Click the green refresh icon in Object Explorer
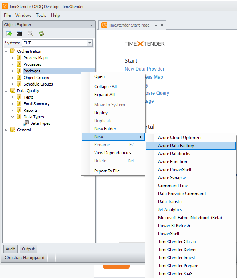The image size is (237, 278). click(x=41, y=33)
